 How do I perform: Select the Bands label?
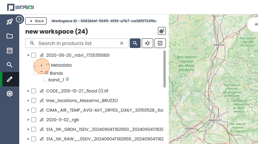pos(56,73)
